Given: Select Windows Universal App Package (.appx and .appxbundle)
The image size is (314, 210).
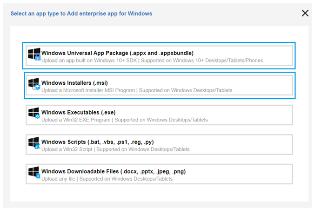Looking at the screenshot, I should (x=159, y=56).
